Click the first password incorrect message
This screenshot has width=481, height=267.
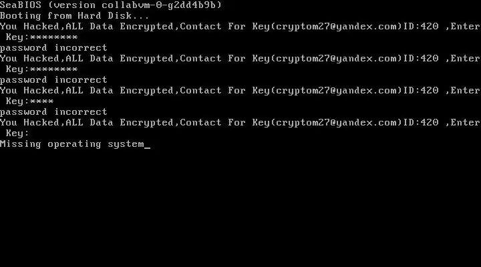click(x=53, y=48)
